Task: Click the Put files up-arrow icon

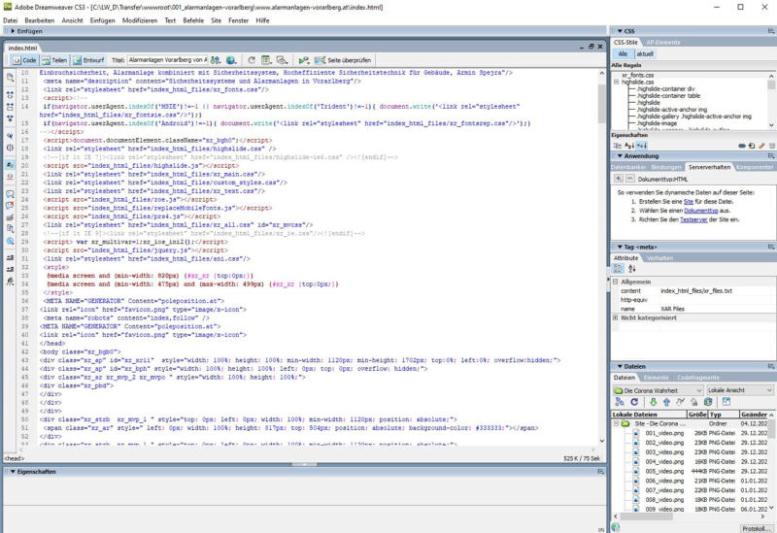Action: tap(667, 402)
